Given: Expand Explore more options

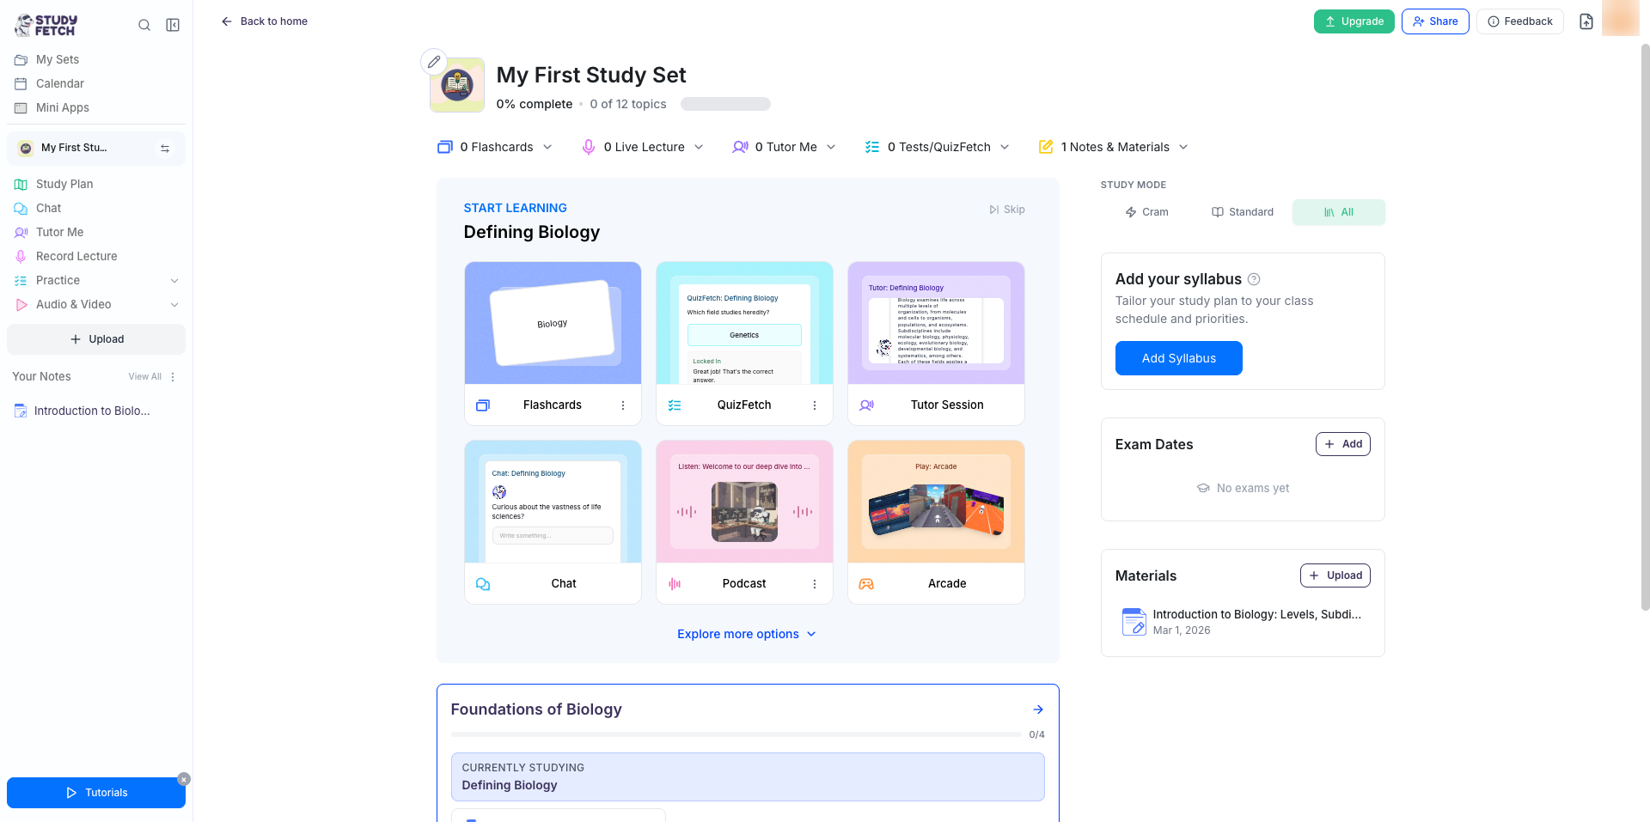Looking at the screenshot, I should (746, 634).
